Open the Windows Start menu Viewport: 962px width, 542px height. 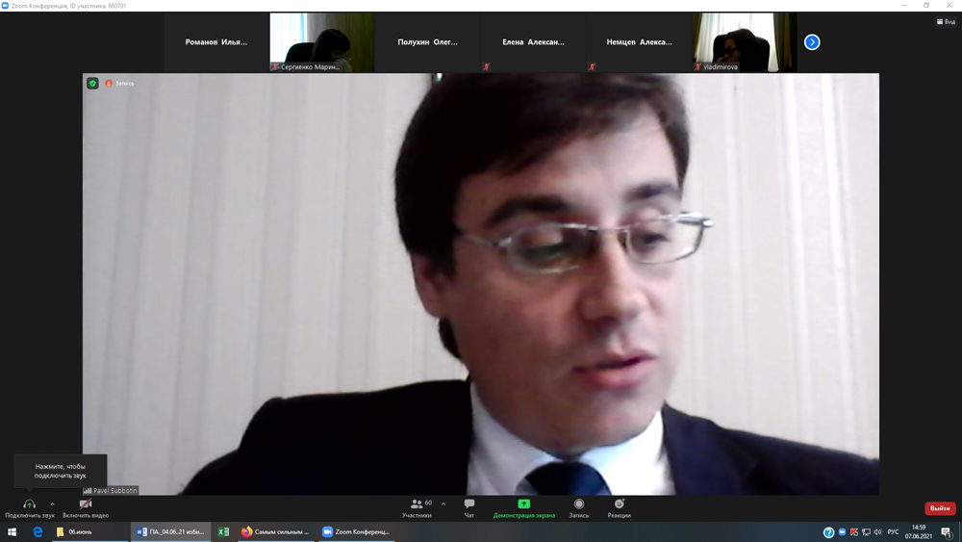tap(12, 531)
